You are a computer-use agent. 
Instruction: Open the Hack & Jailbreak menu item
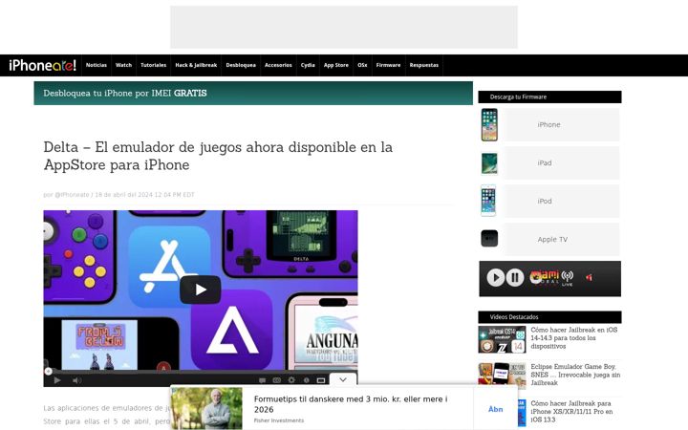coord(196,65)
